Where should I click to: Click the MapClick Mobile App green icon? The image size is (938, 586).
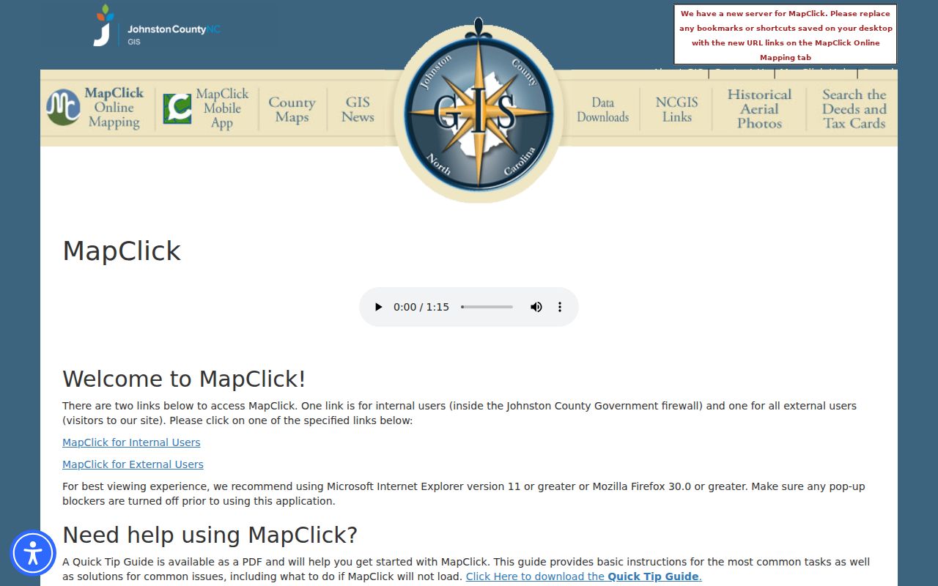(177, 108)
